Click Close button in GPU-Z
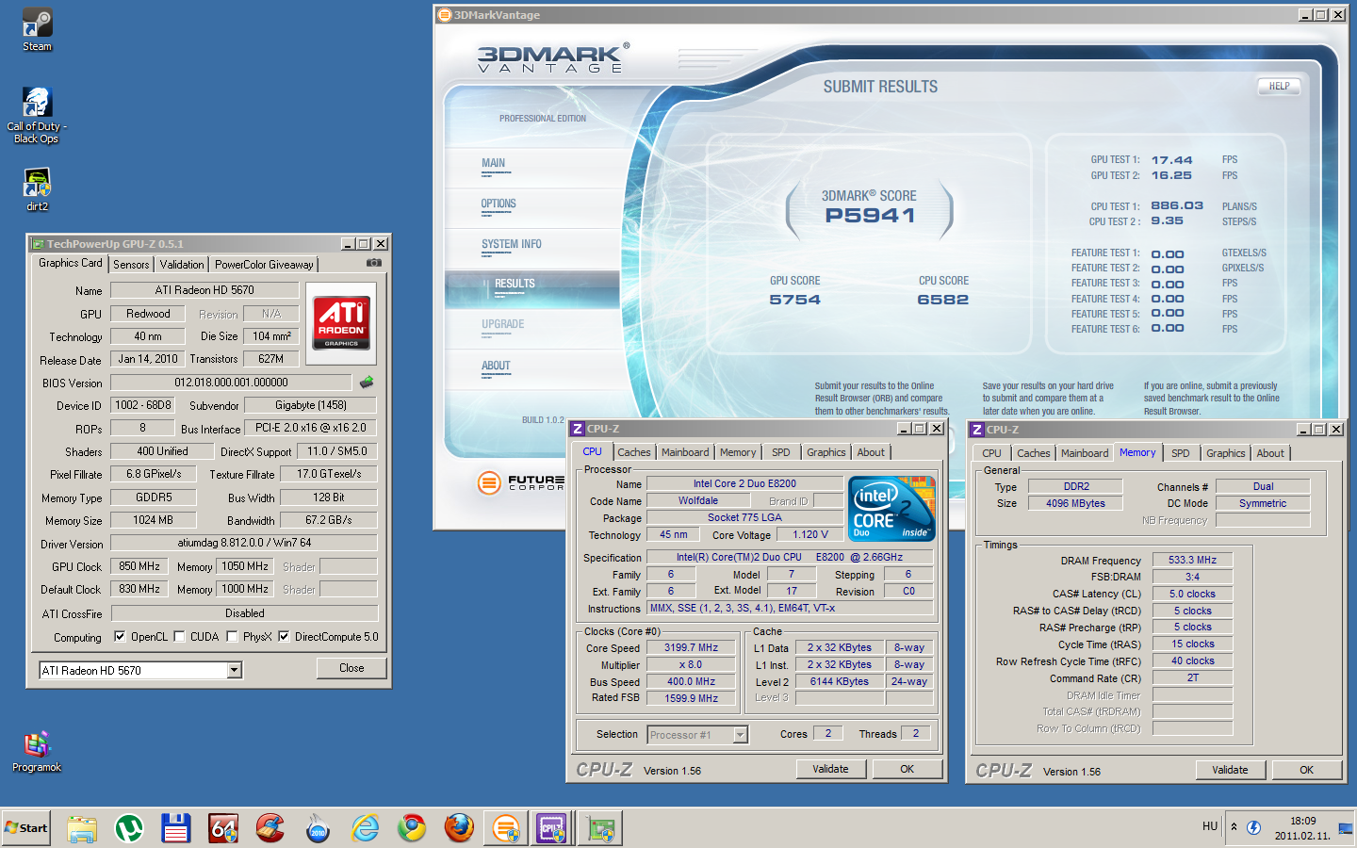Screen dimensions: 1357x848 pos(352,668)
